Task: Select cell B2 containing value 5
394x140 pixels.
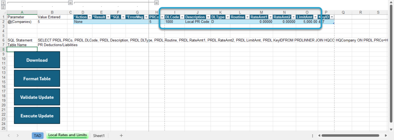Action: pos(52,22)
